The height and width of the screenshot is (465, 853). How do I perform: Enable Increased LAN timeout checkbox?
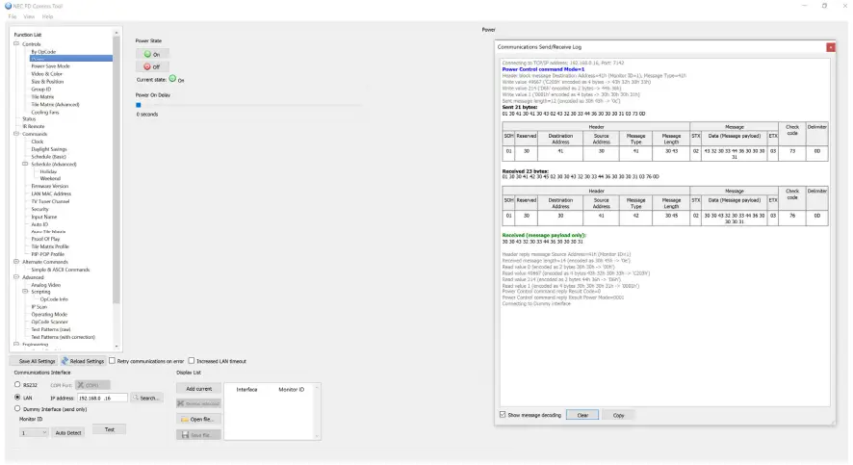192,361
